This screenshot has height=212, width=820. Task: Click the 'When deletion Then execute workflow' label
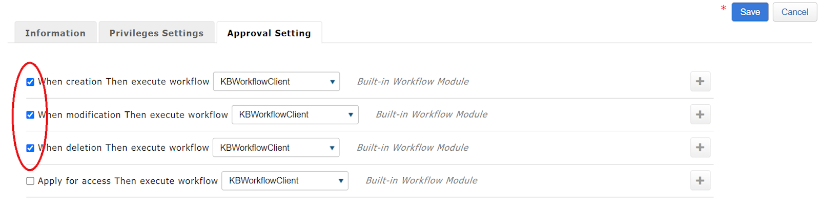click(x=124, y=148)
